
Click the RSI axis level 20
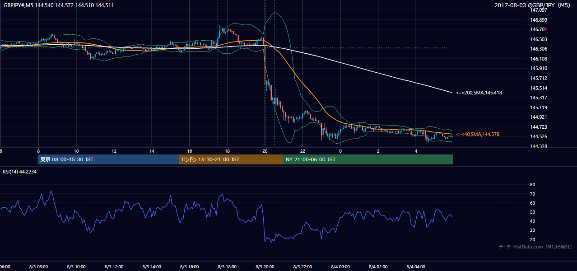(532, 239)
